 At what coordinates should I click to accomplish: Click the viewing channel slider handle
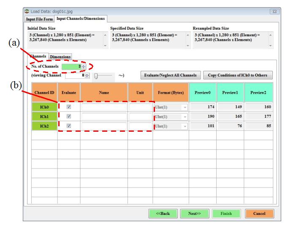[97, 76]
